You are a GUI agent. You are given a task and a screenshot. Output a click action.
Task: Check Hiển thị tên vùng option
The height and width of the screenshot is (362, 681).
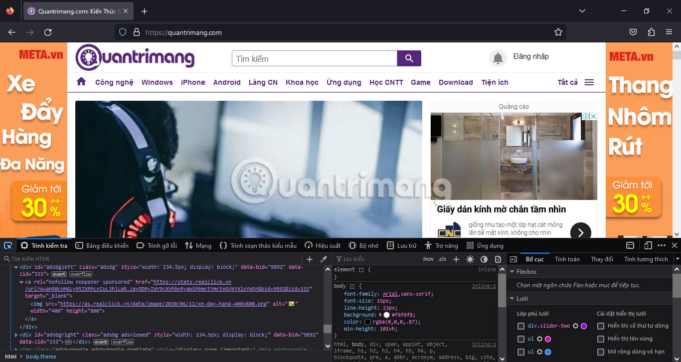(x=601, y=339)
